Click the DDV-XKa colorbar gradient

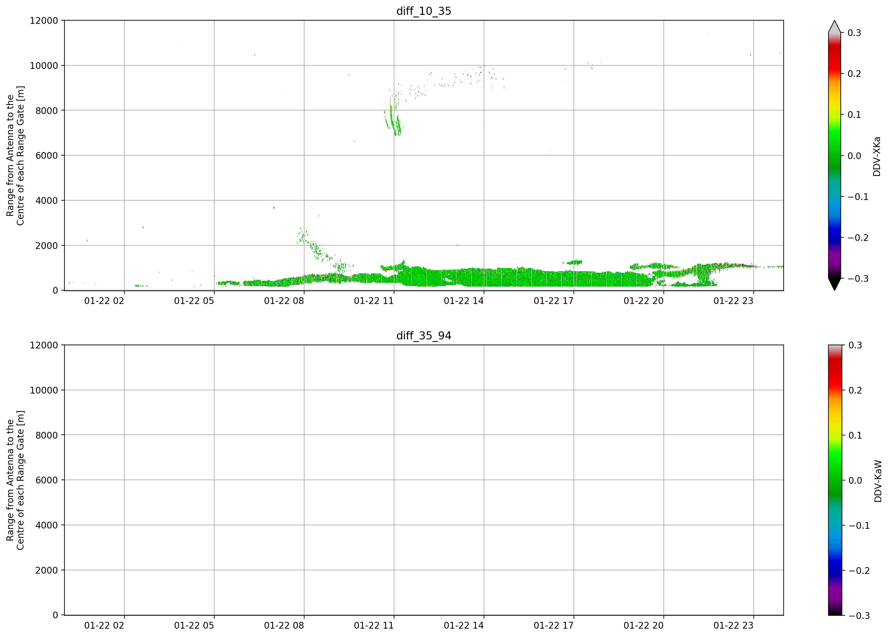pyautogui.click(x=835, y=156)
